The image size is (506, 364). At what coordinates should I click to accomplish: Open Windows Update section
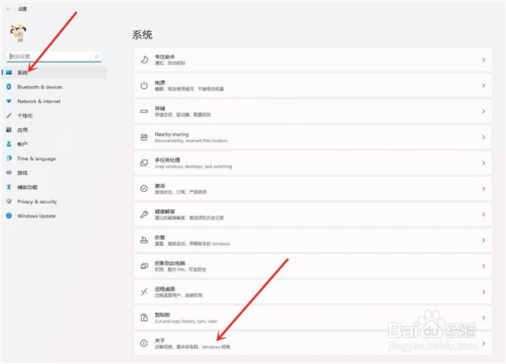[54, 216]
